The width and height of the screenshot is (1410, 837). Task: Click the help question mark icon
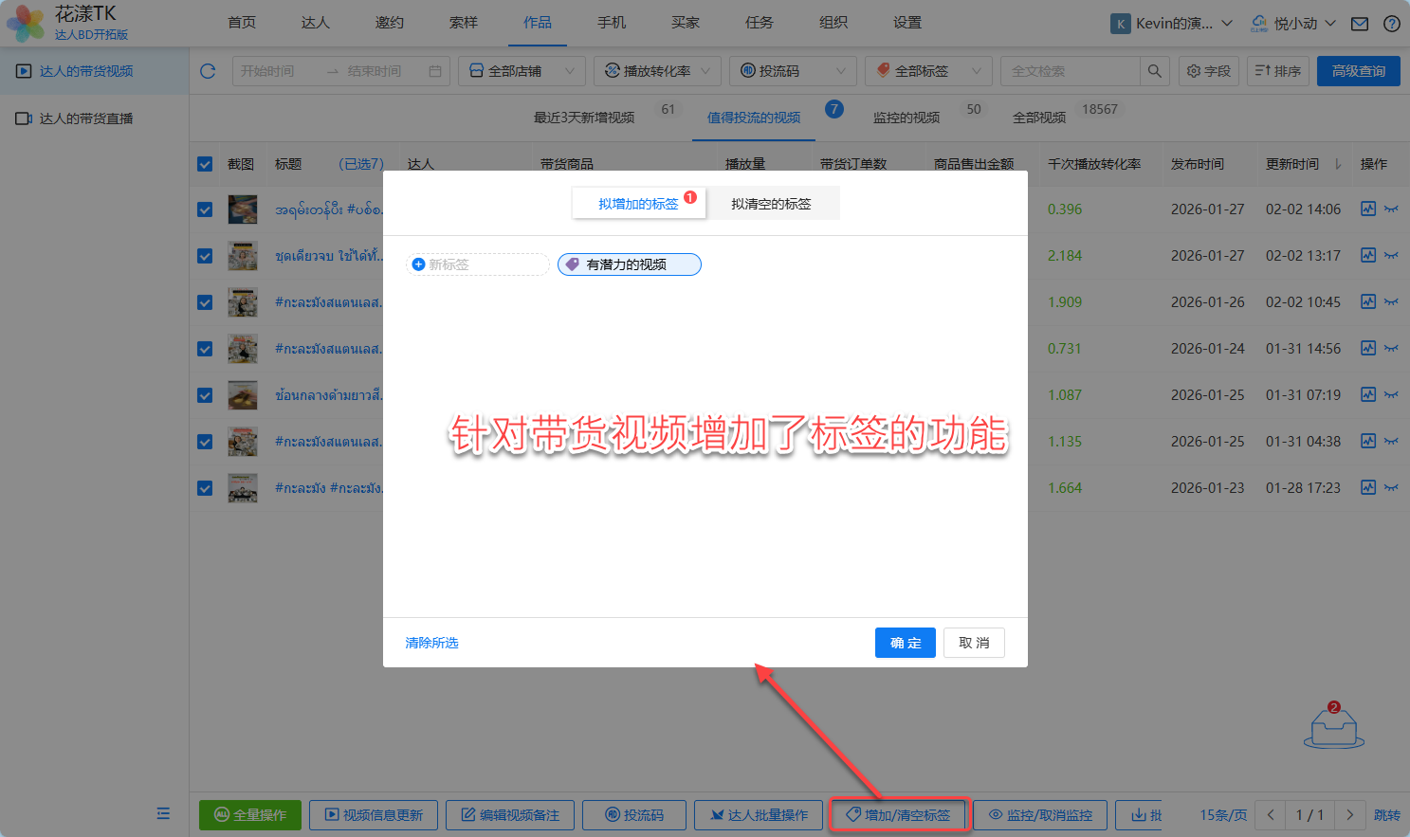tap(1391, 24)
